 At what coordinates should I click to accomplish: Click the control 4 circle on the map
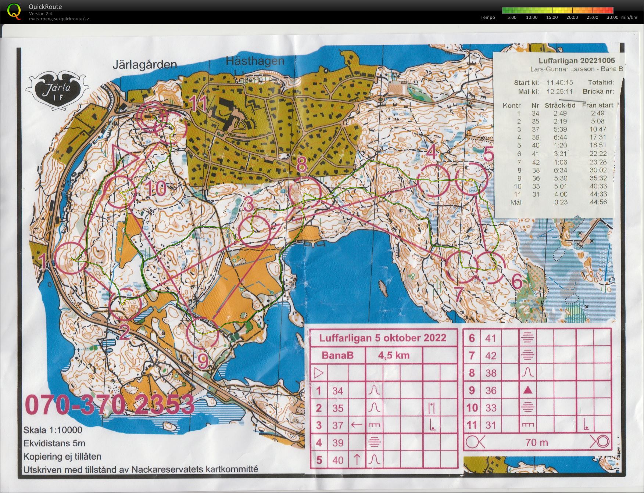[x=433, y=180]
